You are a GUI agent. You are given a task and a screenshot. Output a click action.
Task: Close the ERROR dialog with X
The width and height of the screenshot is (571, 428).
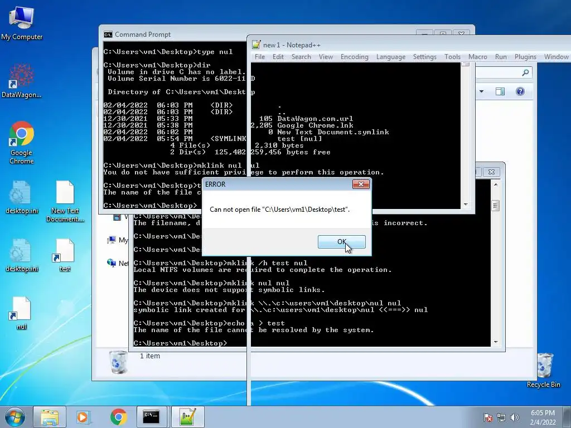click(361, 184)
